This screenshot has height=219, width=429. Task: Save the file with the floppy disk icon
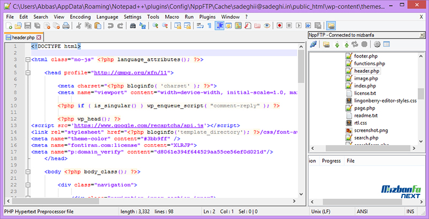click(x=28, y=26)
